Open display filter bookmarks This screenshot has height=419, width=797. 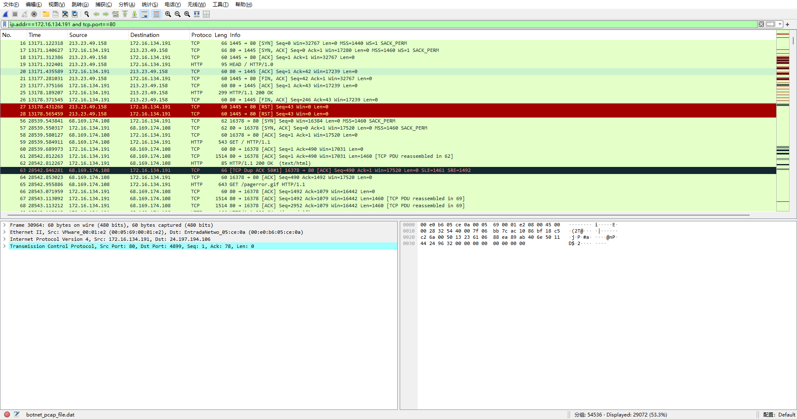[5, 25]
